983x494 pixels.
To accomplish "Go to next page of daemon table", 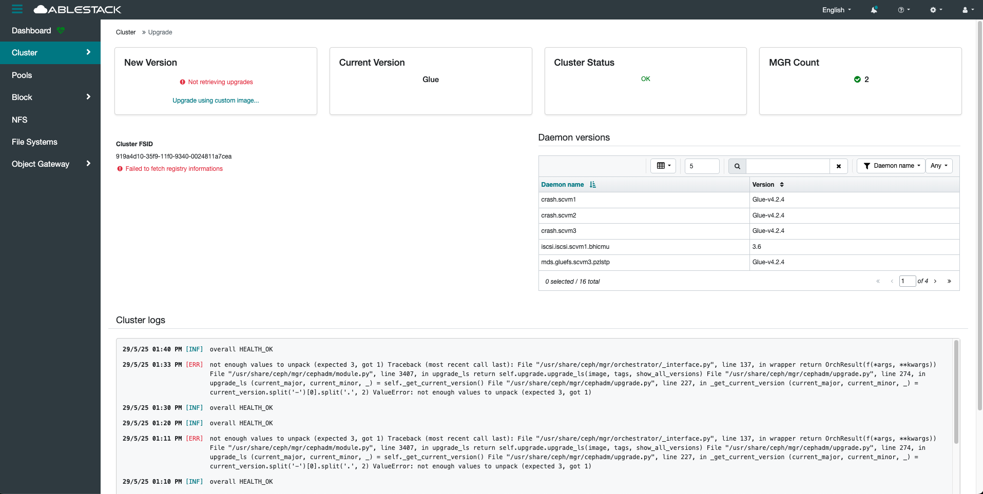I will coord(935,281).
